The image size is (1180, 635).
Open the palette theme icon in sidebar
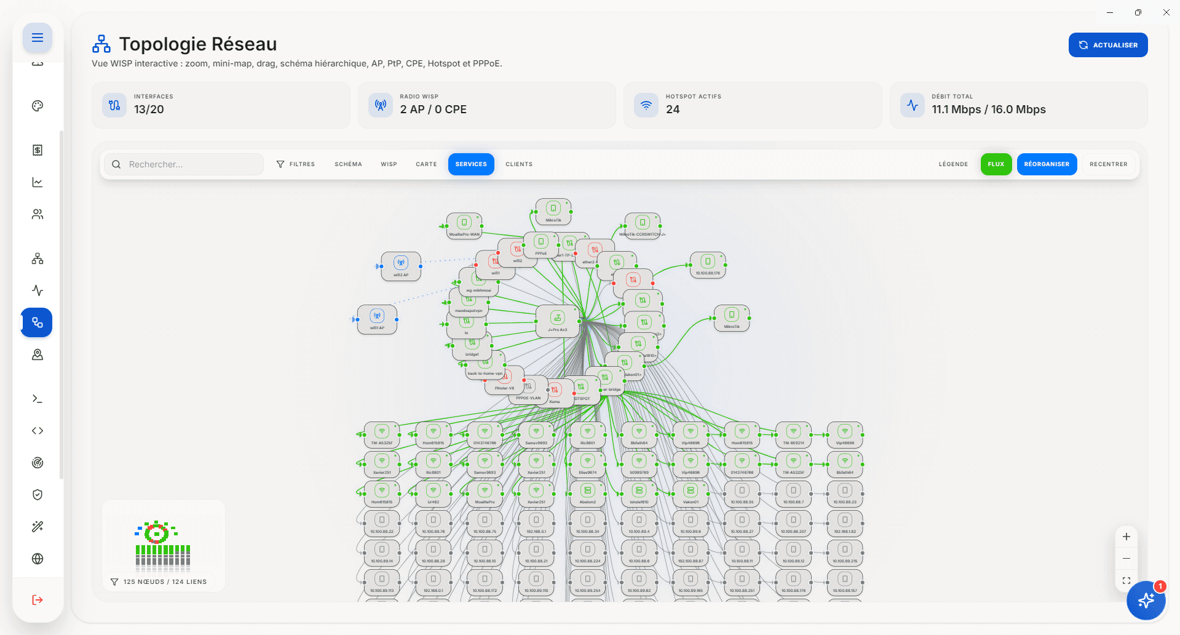(x=38, y=106)
